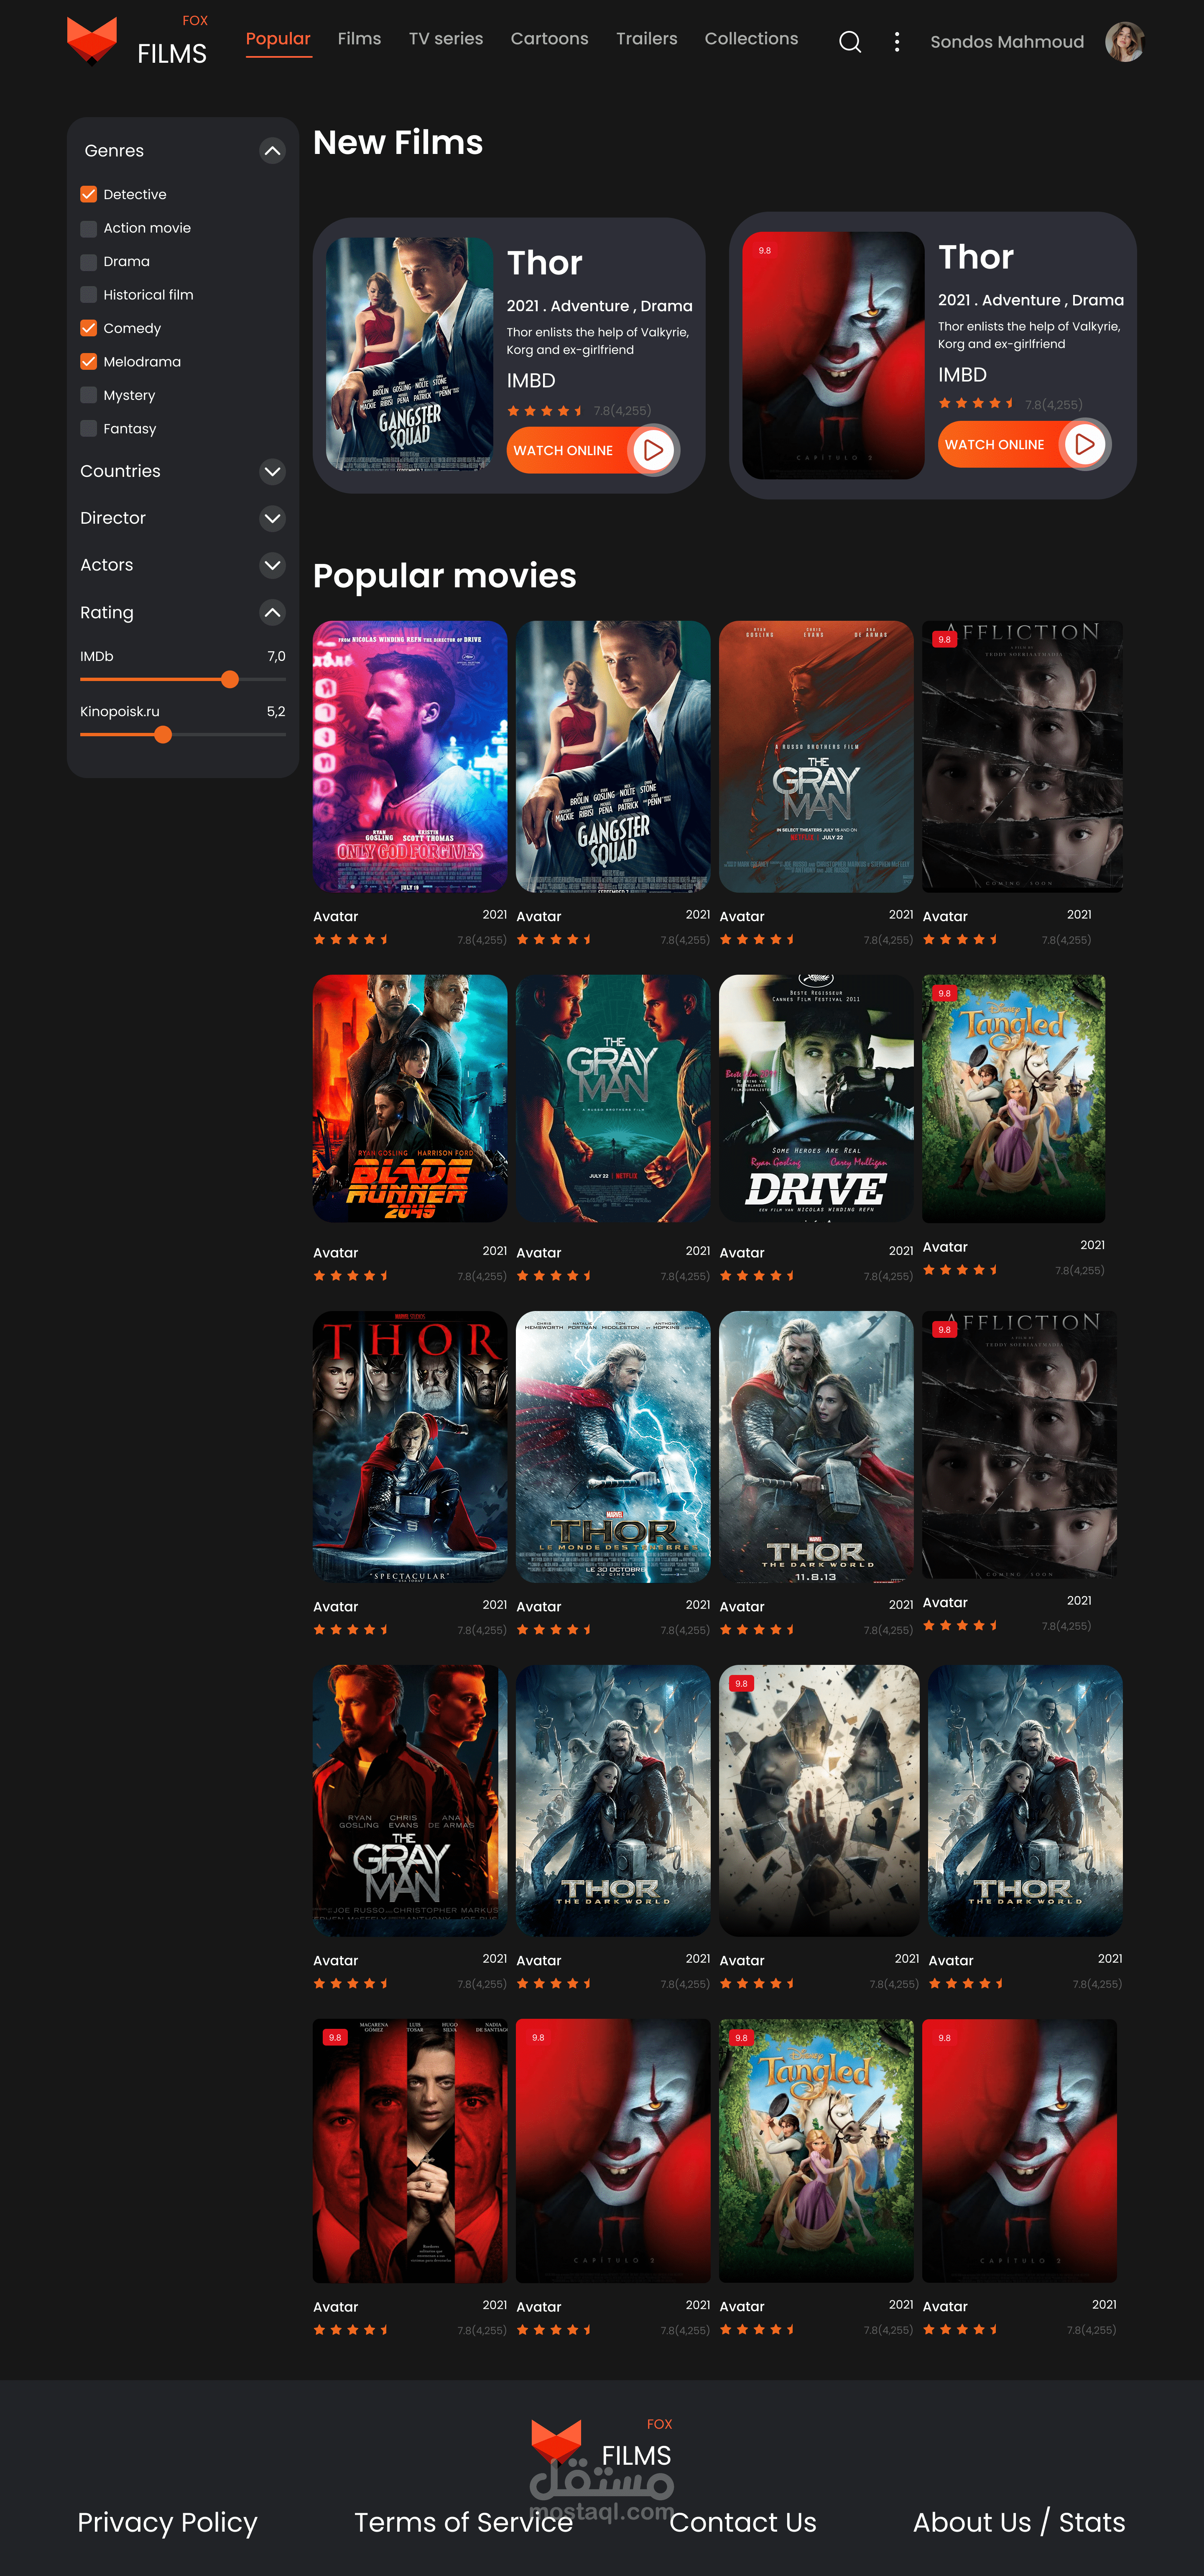Enable the Drama genre checkbox
This screenshot has height=2576, width=1204.
[89, 261]
